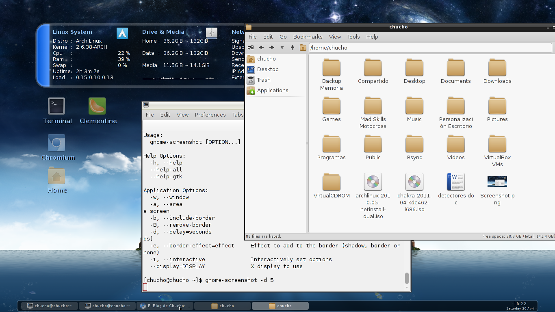Select the Public folder
This screenshot has width=555, height=312.
coord(373,148)
